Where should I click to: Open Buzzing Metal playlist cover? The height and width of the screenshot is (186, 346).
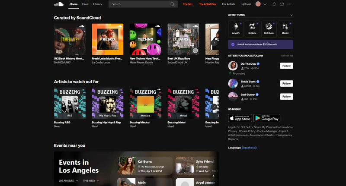click(183, 103)
